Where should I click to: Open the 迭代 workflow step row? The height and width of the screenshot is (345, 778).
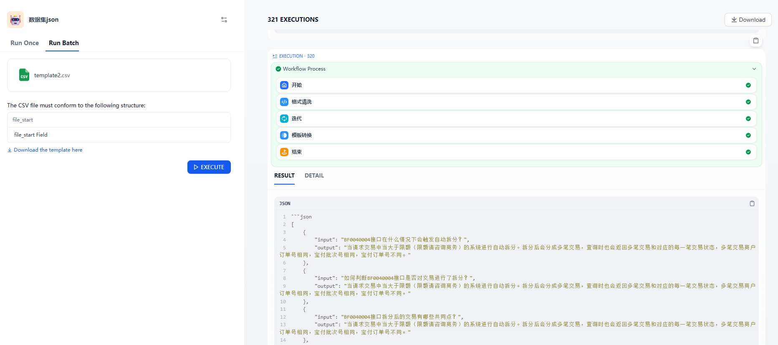pos(516,119)
